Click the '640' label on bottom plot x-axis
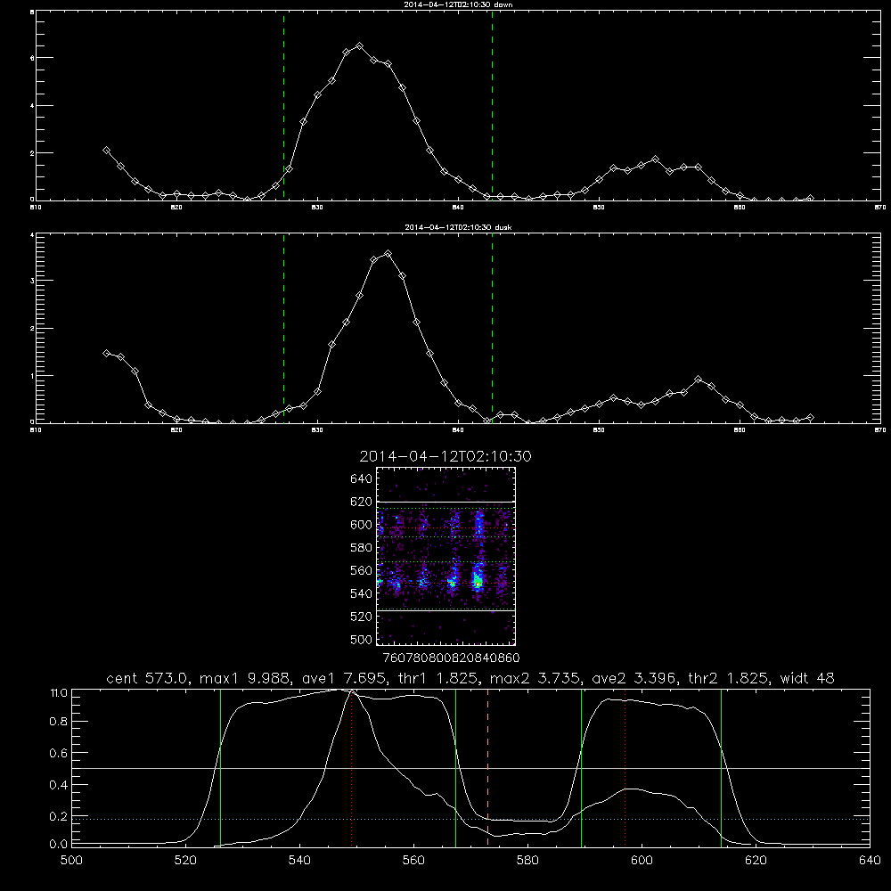The height and width of the screenshot is (891, 891). pos(870,861)
